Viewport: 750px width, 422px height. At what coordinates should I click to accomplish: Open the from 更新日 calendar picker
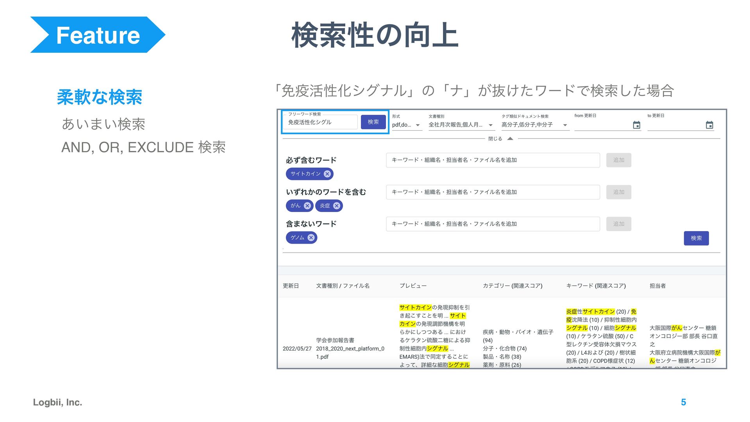pyautogui.click(x=636, y=125)
